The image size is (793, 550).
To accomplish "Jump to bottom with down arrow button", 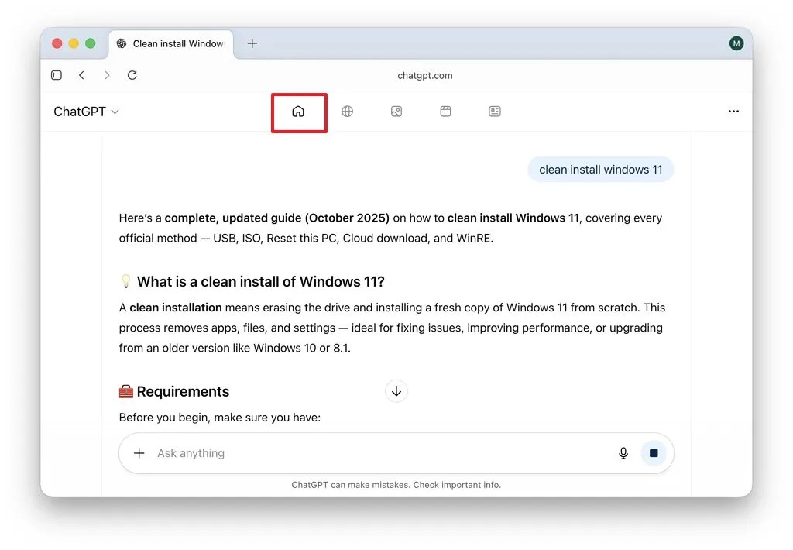I will [396, 391].
